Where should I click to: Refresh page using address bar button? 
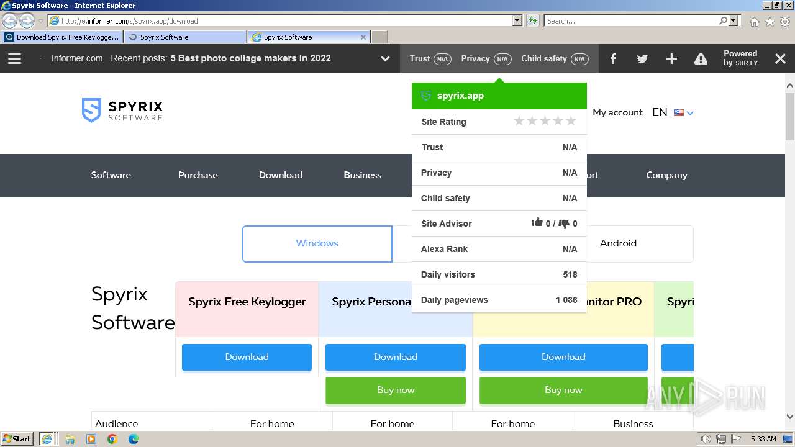533,20
